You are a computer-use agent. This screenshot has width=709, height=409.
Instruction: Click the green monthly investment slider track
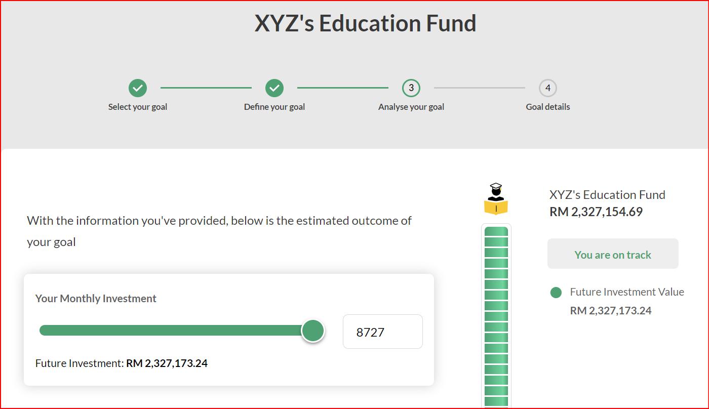point(172,331)
